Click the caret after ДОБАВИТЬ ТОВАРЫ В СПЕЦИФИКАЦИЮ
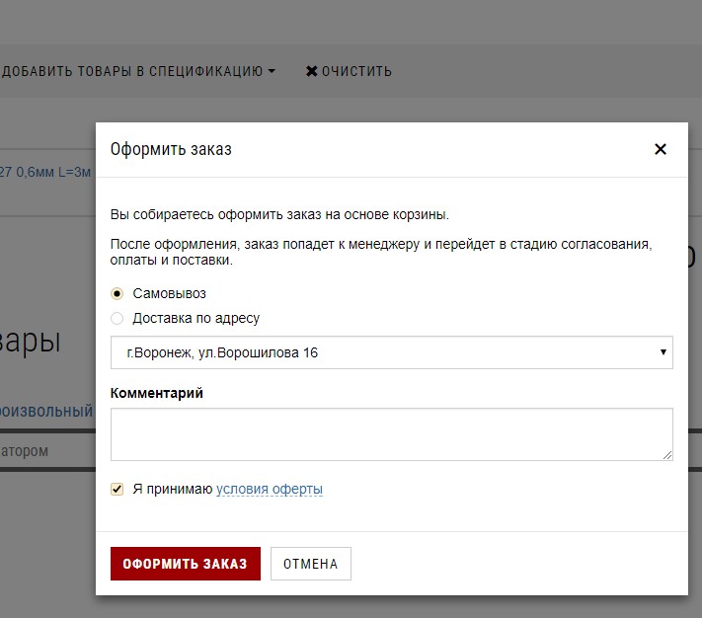Image resolution: width=702 pixels, height=618 pixels. tap(272, 71)
